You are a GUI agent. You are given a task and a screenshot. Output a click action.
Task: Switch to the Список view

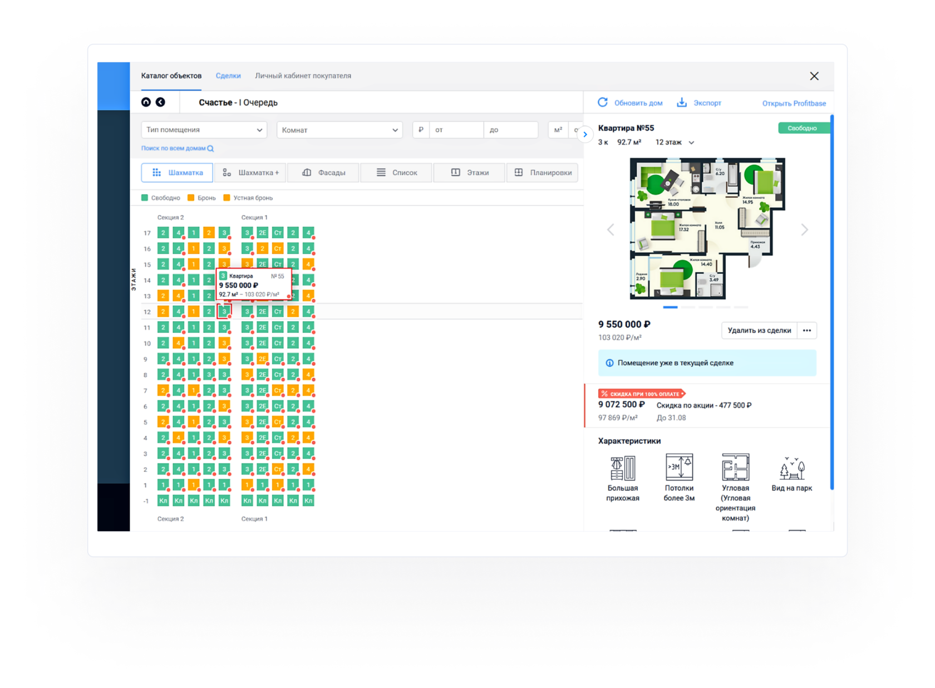396,173
